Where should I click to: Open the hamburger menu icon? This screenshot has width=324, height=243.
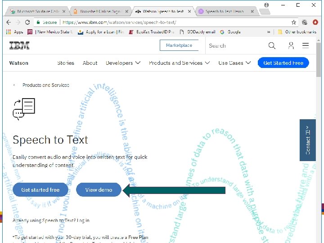coord(306,45)
